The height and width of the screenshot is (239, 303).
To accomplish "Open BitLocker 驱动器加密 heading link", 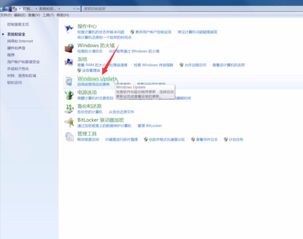I will coord(101,120).
